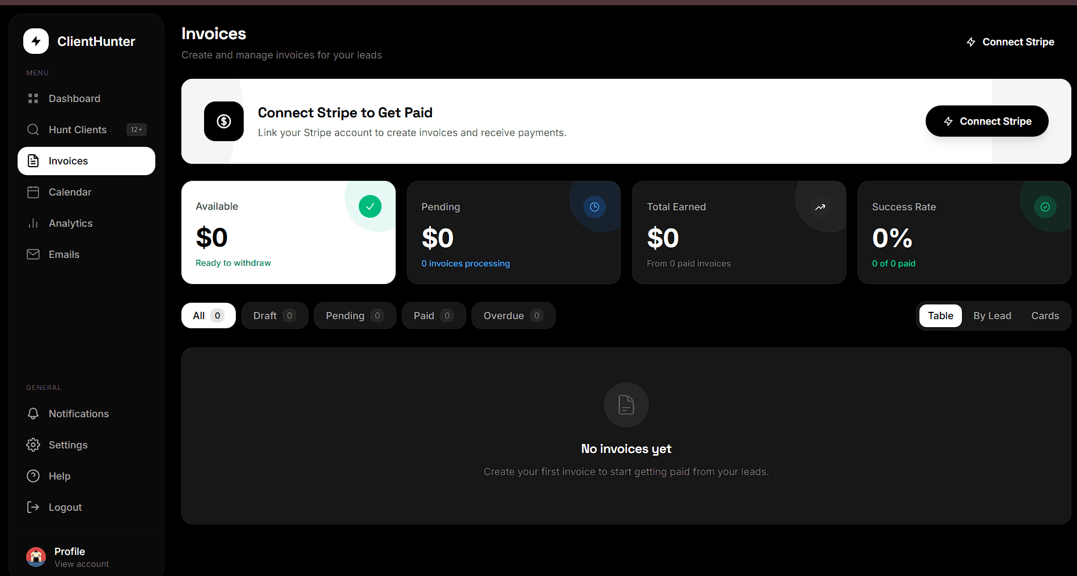Open the Calendar section
Screen dimensions: 1077x576
tap(70, 192)
